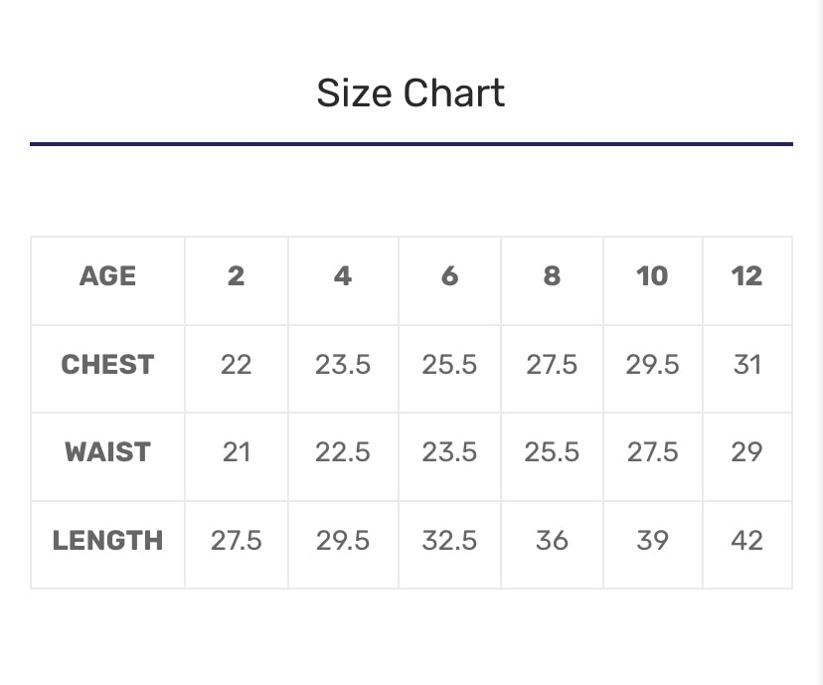Select age 8 column header

[x=552, y=276]
